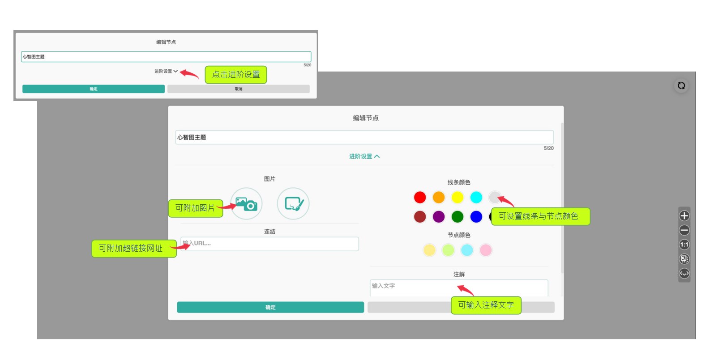Select the yellow line color
The width and height of the screenshot is (714, 363).
457,197
